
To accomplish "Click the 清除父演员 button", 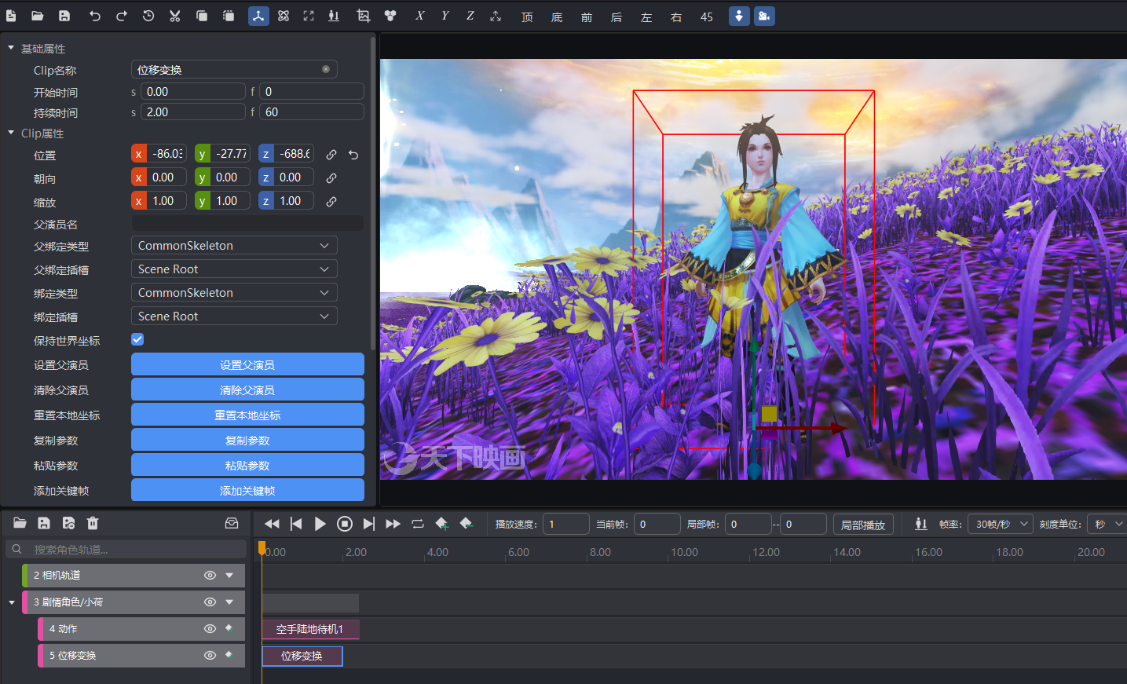I will 247,390.
